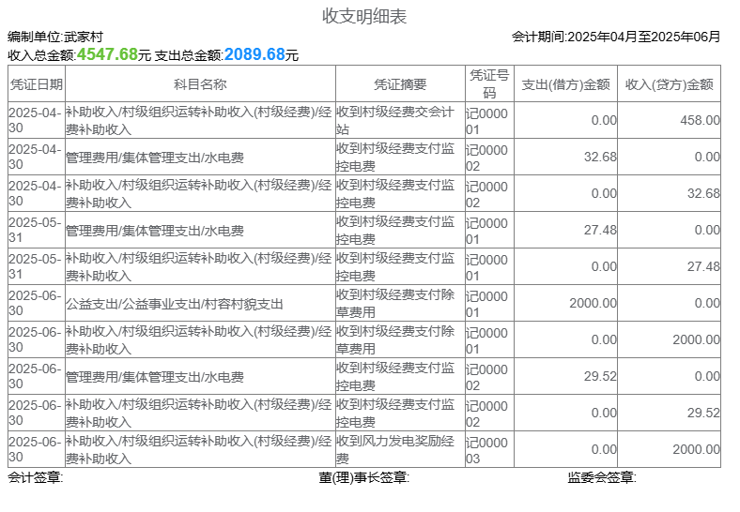The width and height of the screenshot is (740, 512).
Task: Click the 会计签章 signature label
Action: [x=35, y=477]
